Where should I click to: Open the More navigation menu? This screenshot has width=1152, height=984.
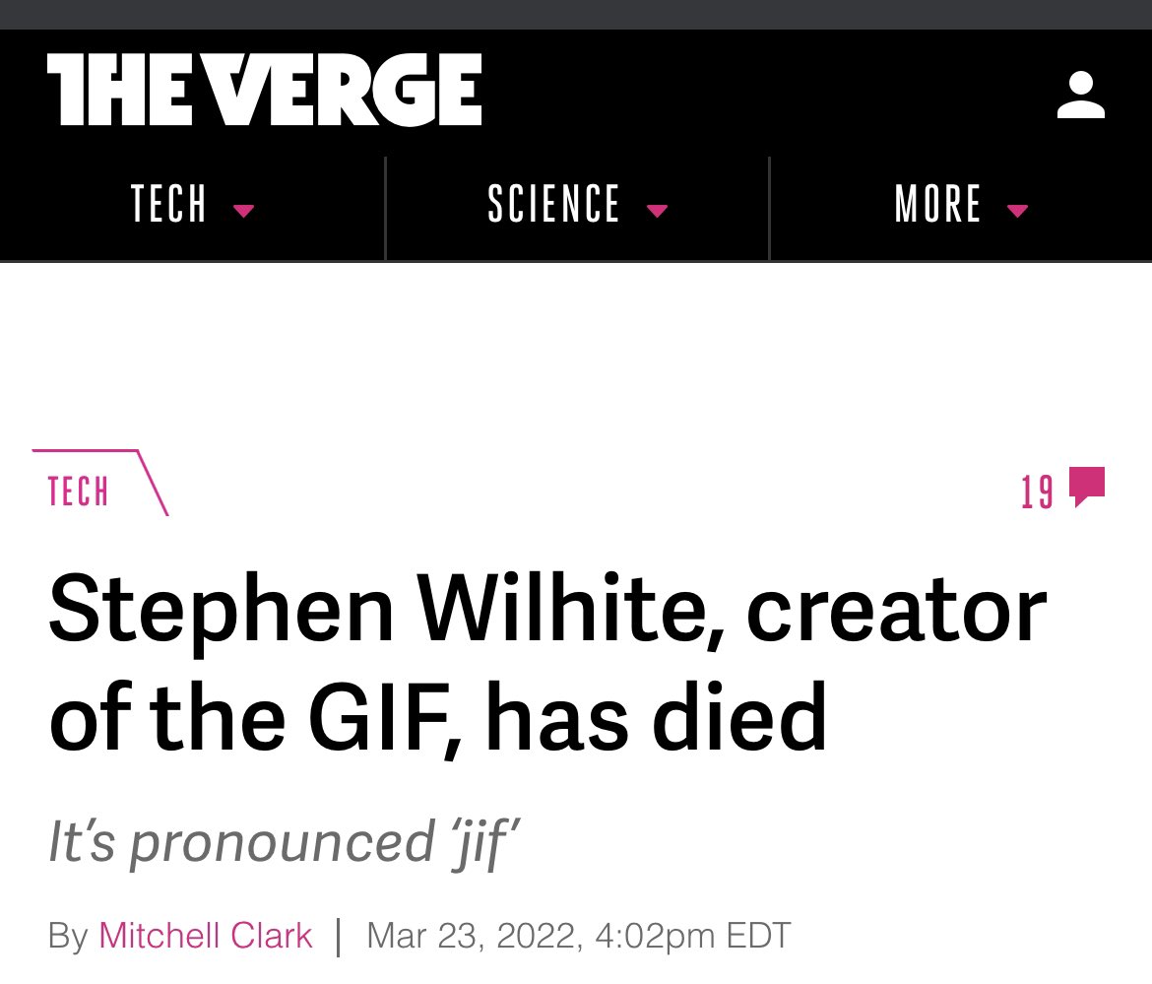(x=938, y=205)
